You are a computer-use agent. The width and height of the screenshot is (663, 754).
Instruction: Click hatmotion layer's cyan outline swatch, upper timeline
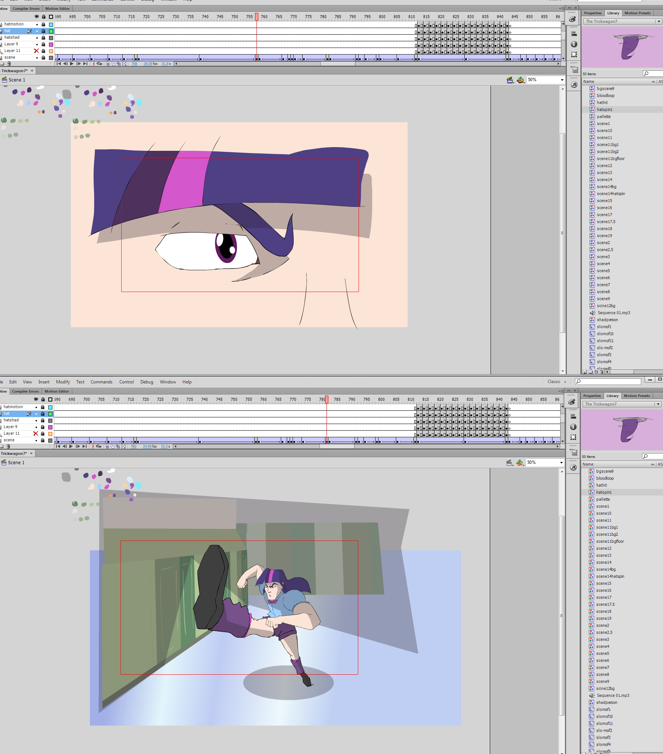(51, 25)
